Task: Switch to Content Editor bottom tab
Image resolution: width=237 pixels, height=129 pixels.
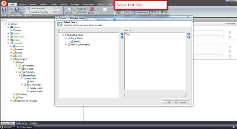Action: point(7,123)
